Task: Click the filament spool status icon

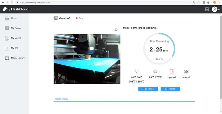Action: [x=186, y=71]
